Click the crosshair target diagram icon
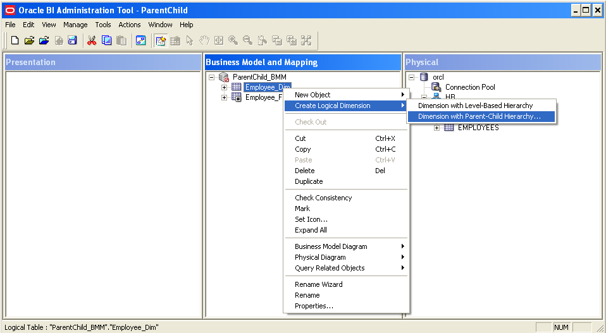The width and height of the screenshot is (606, 333). (219, 40)
